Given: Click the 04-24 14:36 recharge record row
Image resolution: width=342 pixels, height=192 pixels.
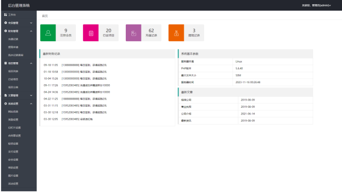Looking at the screenshot, I should [77, 92].
